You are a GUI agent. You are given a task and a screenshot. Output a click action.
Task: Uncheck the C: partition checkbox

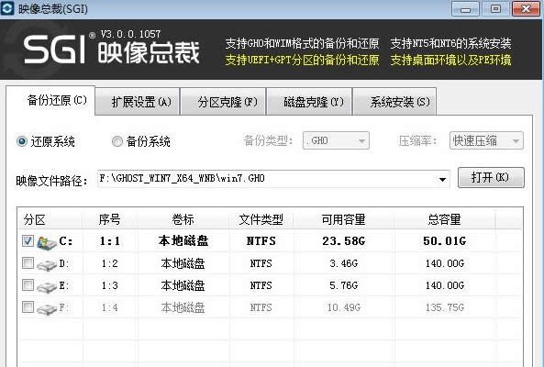[x=28, y=240]
